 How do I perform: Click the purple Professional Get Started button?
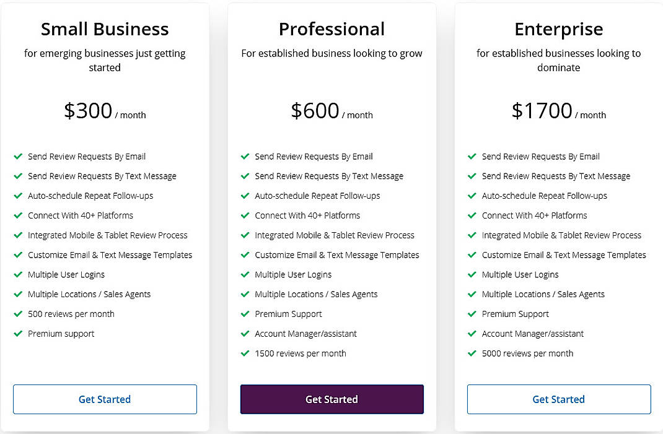[331, 399]
